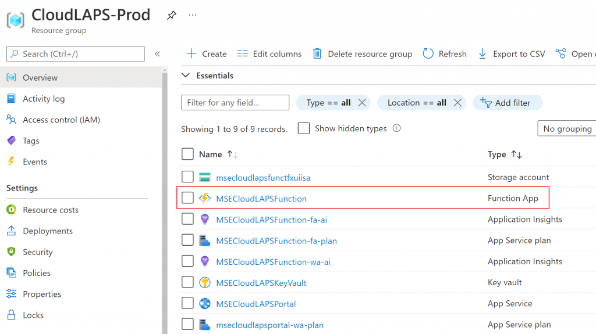Click the Function App lightning icon
Screen dimensions: 596x334
click(205, 198)
